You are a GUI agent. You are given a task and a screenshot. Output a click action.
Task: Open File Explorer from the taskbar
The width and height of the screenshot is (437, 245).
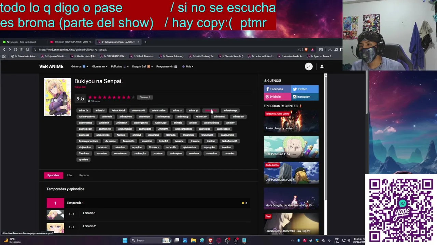[x=193, y=241]
